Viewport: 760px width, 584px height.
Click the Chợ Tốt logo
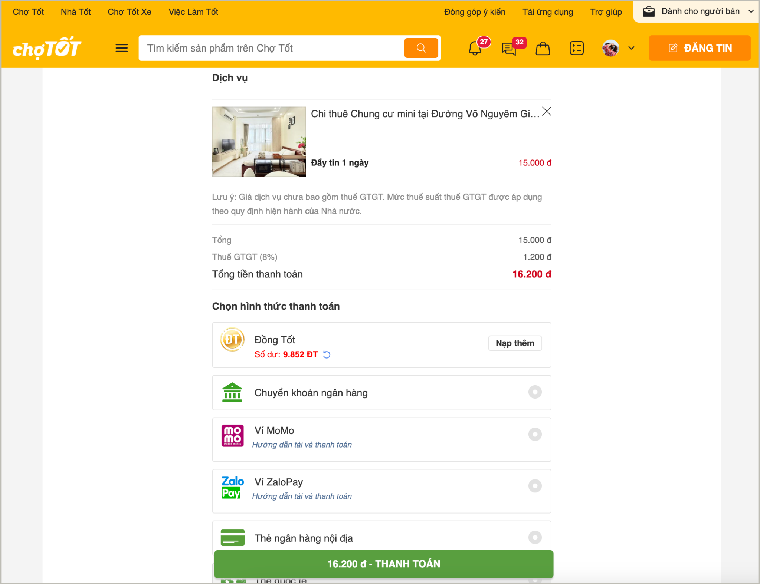[47, 48]
